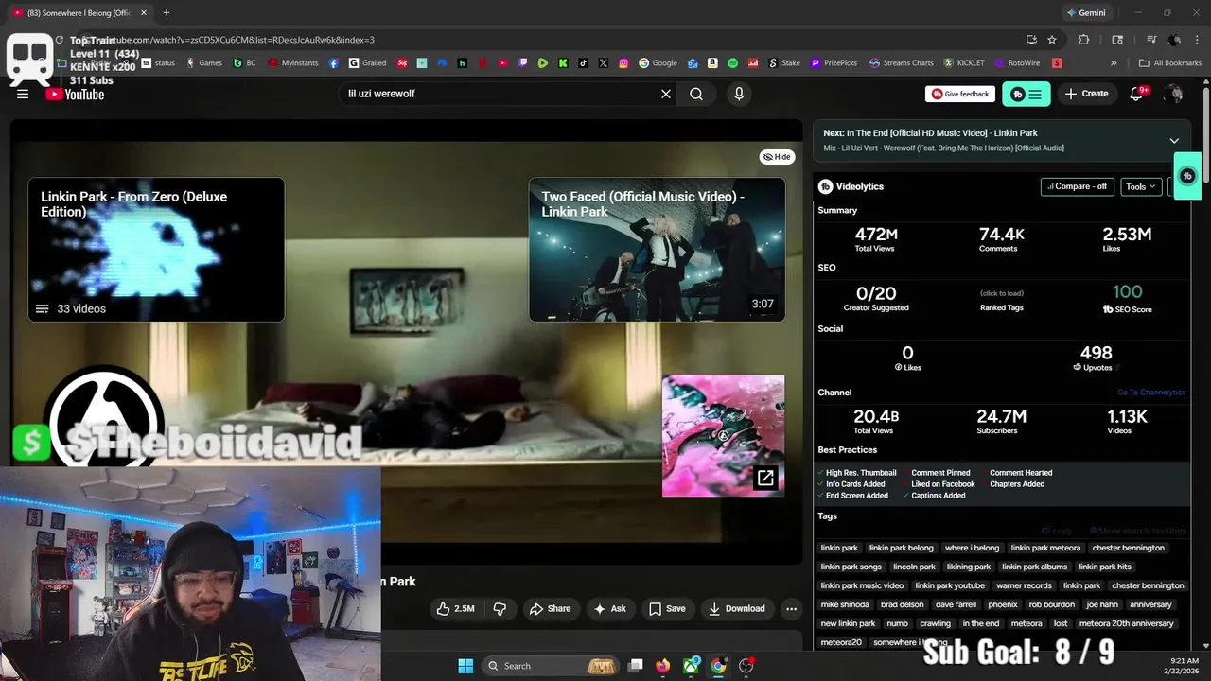Start voice search with the microphone

pos(739,94)
